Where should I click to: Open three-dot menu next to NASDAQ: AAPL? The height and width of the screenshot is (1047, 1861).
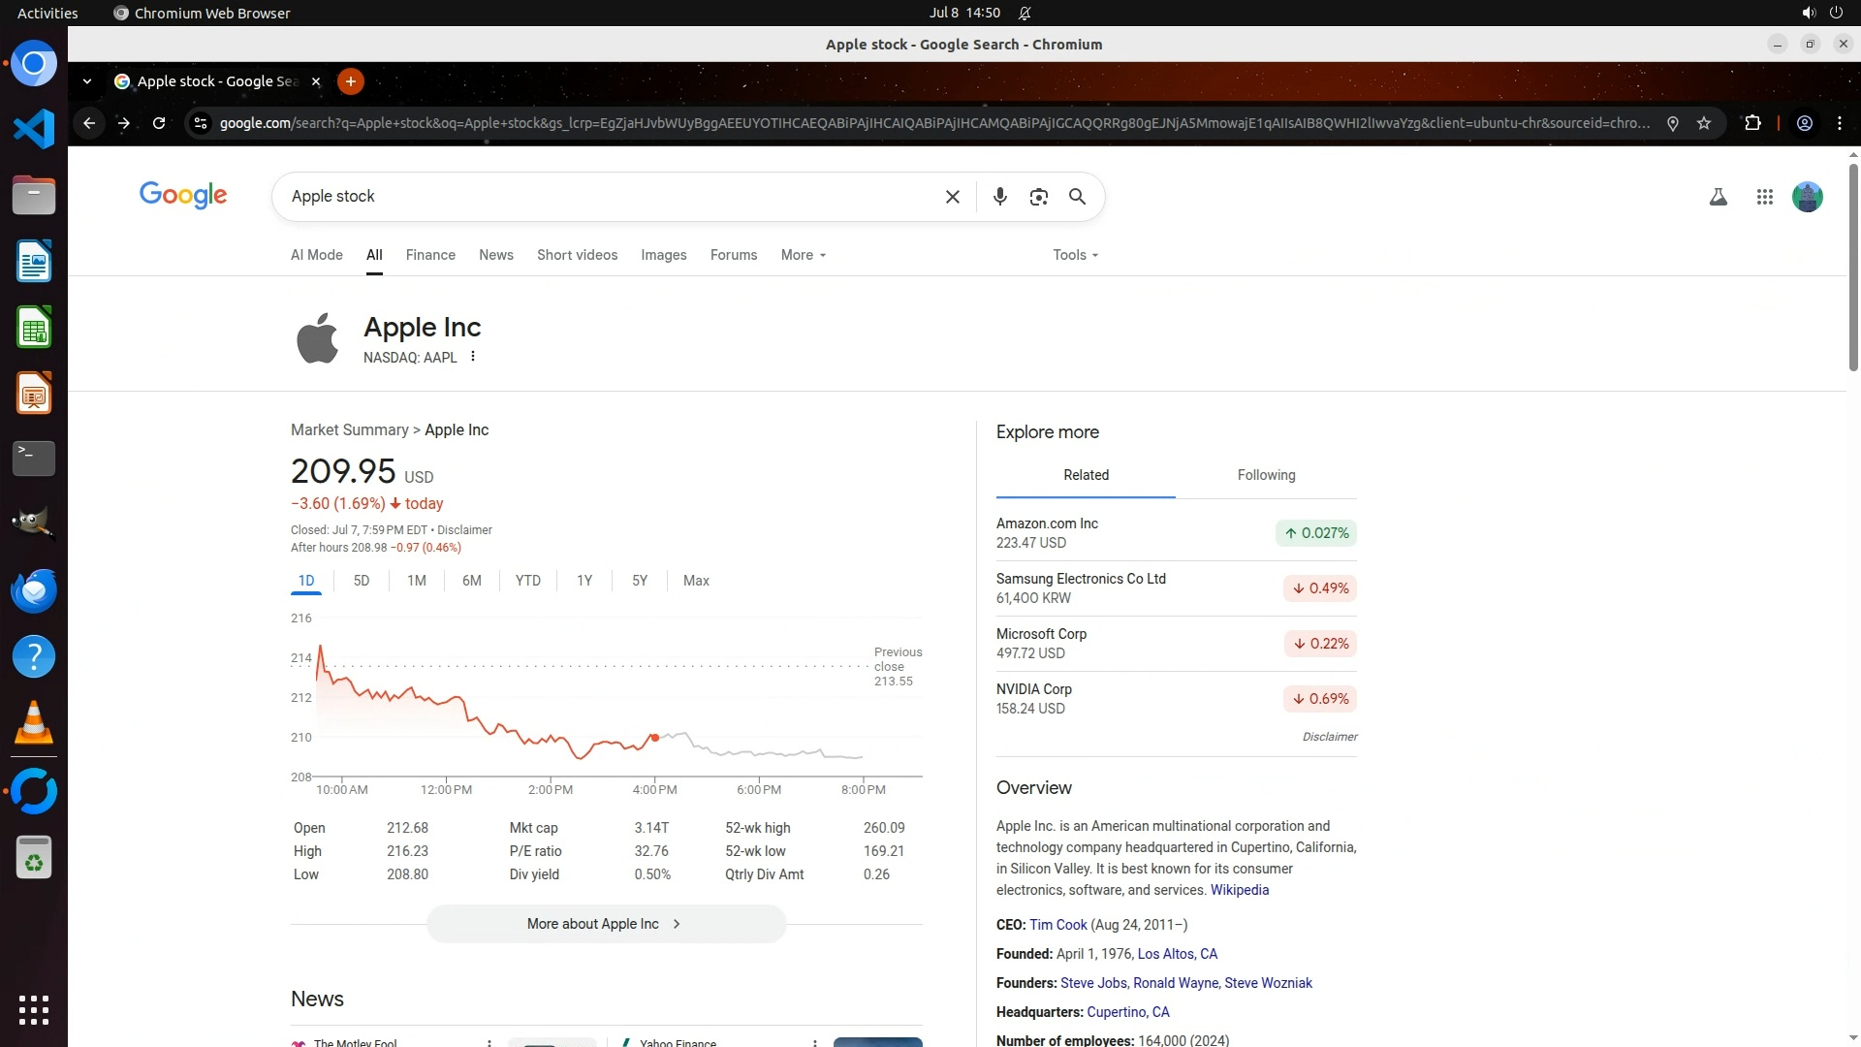[473, 357]
